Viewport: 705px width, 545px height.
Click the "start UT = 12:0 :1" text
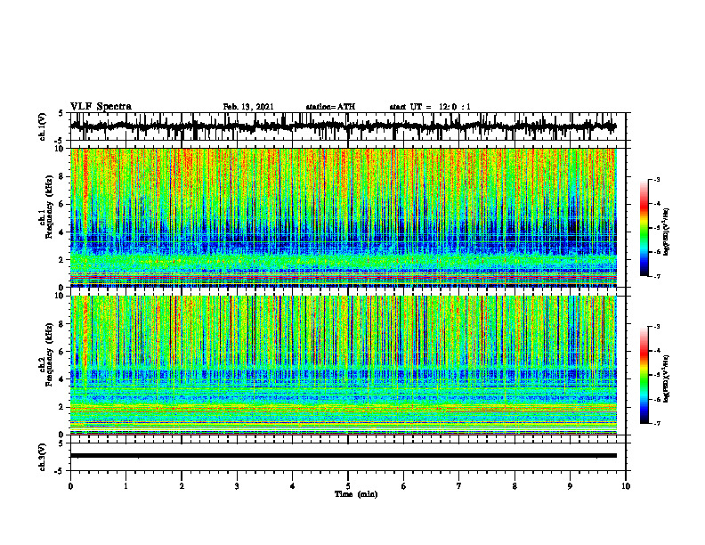coord(430,107)
